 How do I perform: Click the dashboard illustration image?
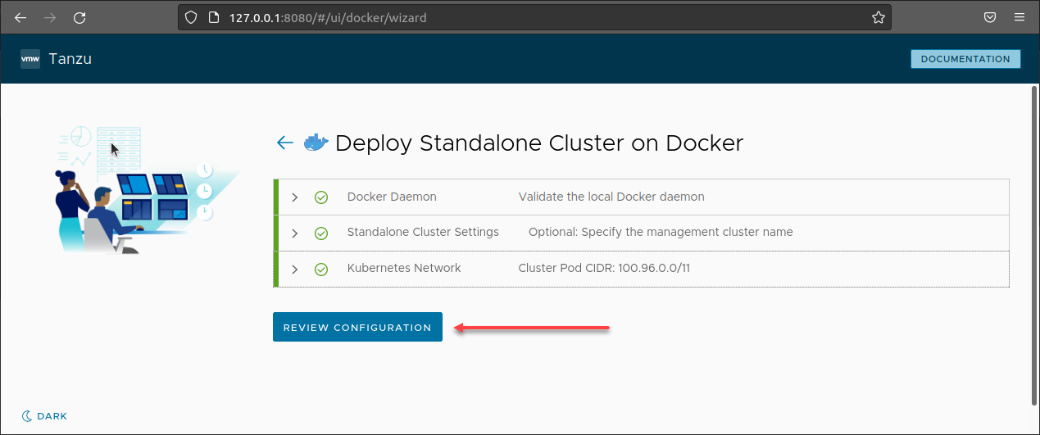point(146,190)
